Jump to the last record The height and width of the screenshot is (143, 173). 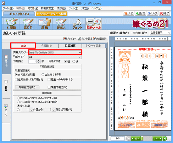point(165,139)
